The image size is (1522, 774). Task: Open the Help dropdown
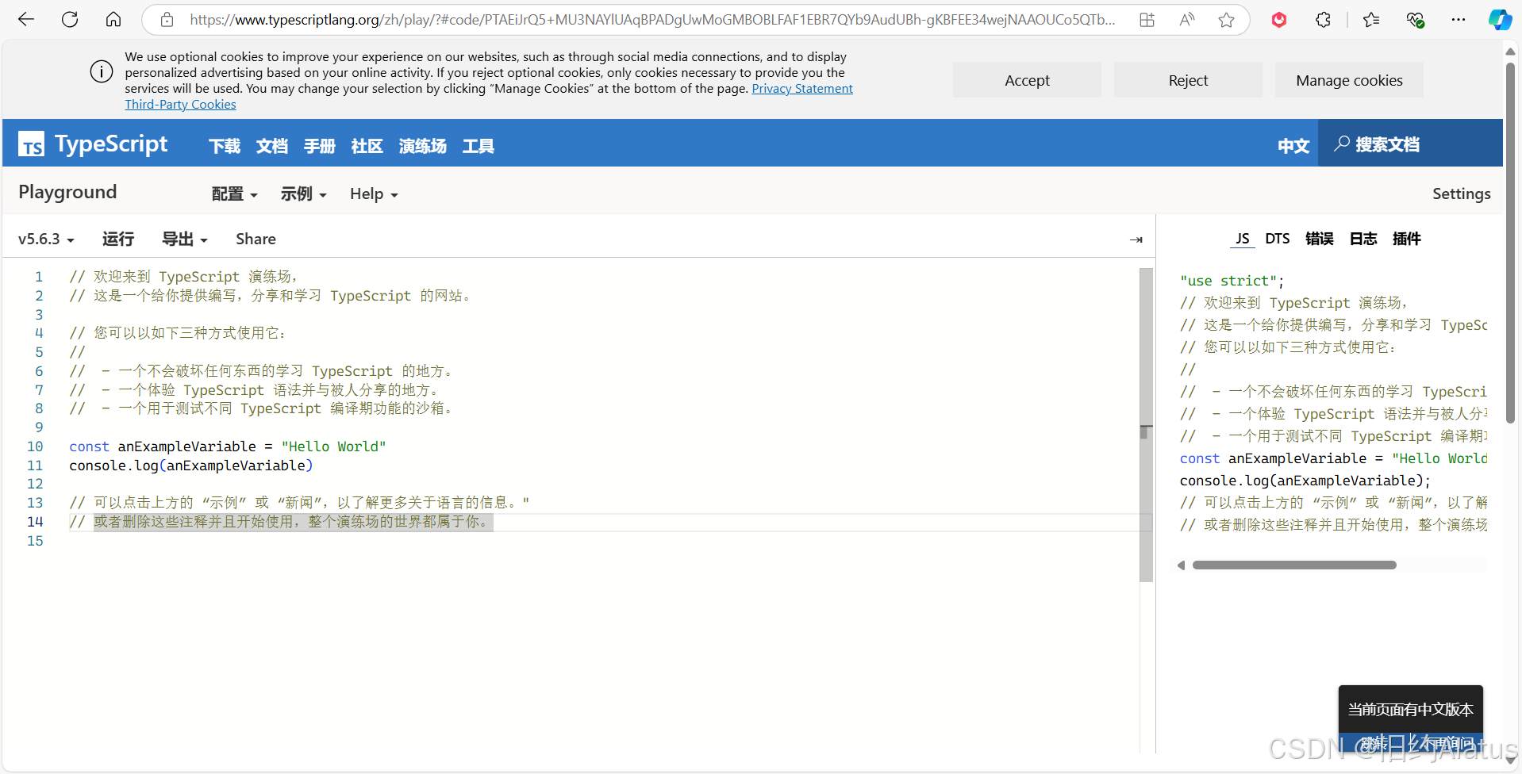click(x=374, y=194)
